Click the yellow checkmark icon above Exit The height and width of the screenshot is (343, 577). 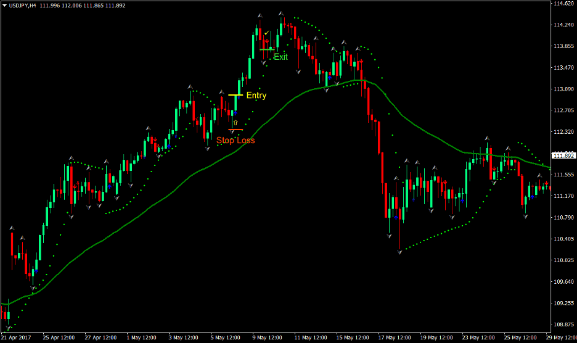[x=266, y=33]
